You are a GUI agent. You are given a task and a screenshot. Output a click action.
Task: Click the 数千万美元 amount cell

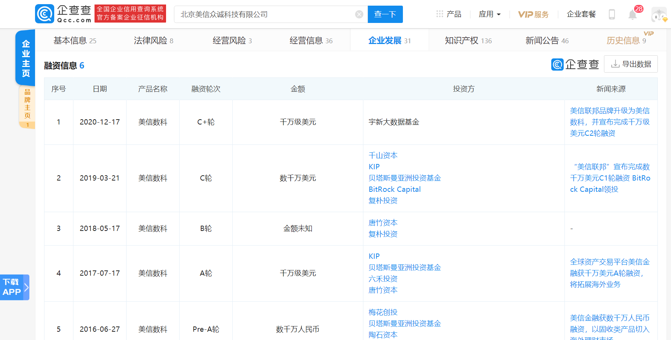[298, 178]
